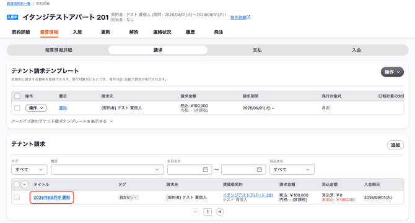415x223 pixels.
Task: Click the 追加 button
Action: point(395,145)
